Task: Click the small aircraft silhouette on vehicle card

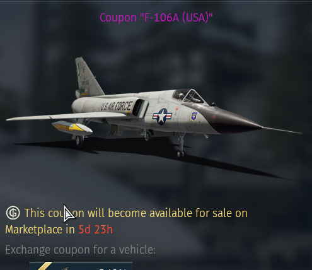Action: point(66,268)
